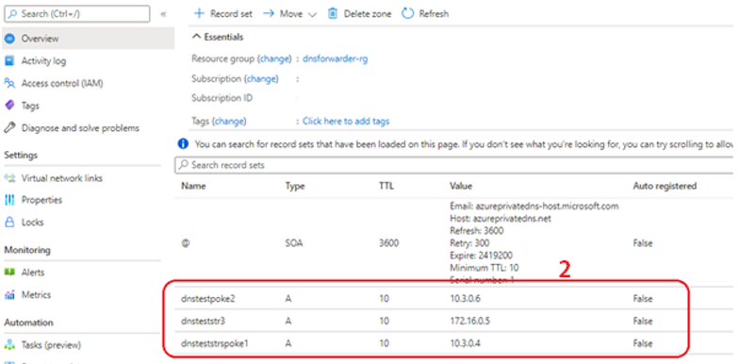
Task: Click the Expire: 2419200 line
Action: coord(481,256)
